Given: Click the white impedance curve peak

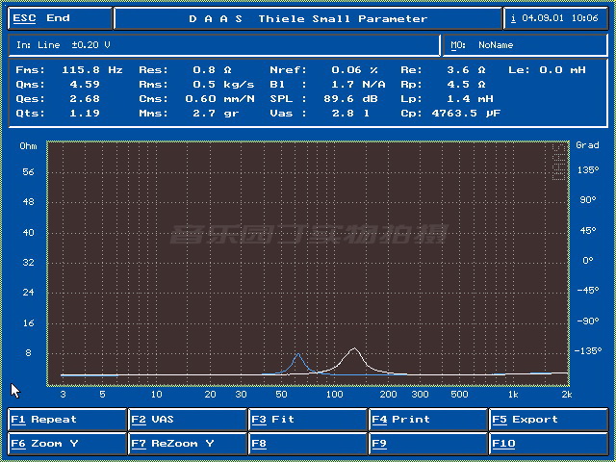Looking at the screenshot, I should [x=354, y=348].
